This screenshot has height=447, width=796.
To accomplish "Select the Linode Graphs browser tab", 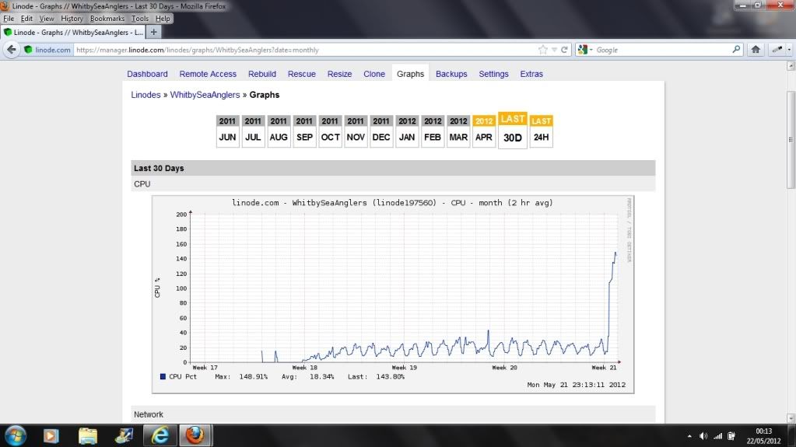I will coord(74,32).
